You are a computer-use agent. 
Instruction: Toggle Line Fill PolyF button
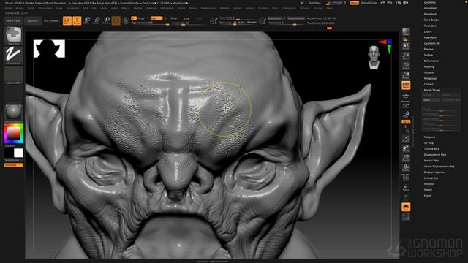[406, 178]
